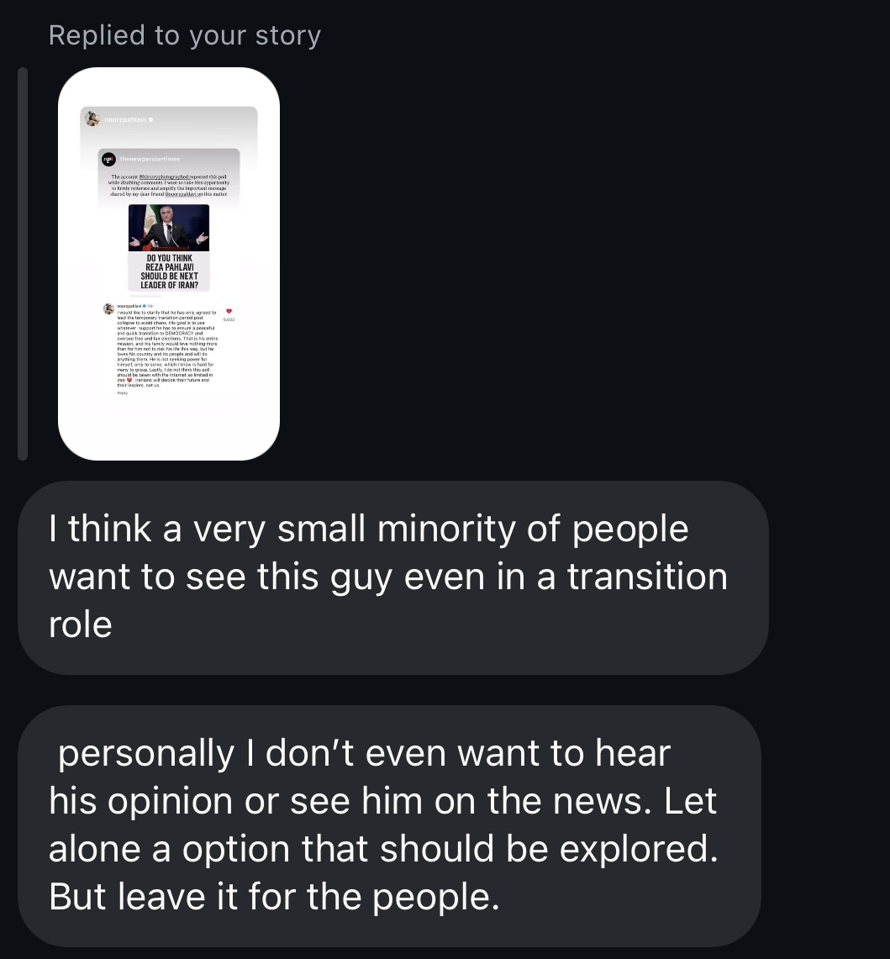890x959 pixels.
Task: Click the 'Do you think Reza Pahlavi' poll headline
Action: [x=170, y=271]
